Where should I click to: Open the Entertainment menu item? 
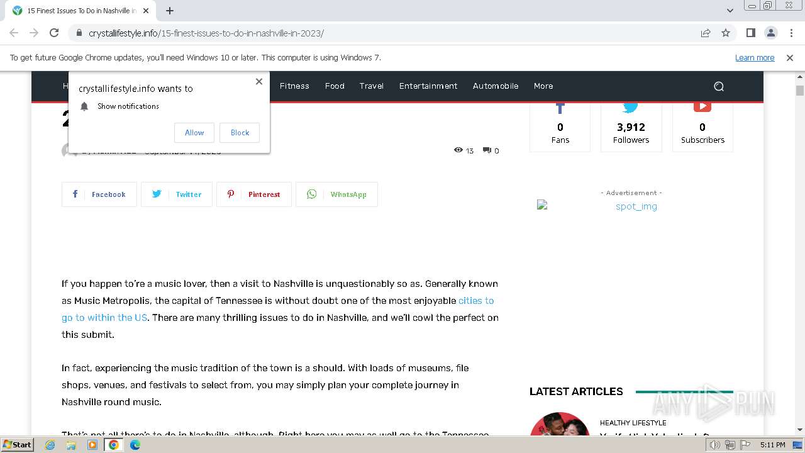[x=428, y=86]
